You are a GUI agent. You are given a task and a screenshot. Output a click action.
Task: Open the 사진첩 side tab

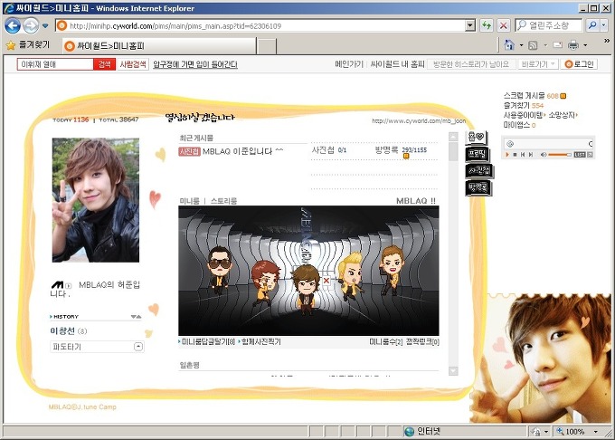(479, 171)
